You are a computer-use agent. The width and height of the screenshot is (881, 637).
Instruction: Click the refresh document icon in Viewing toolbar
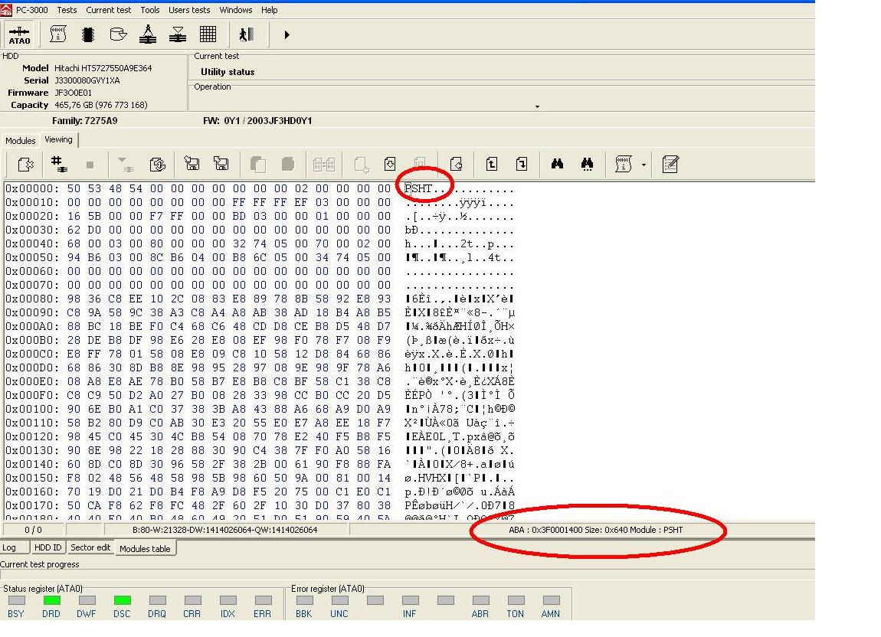[157, 164]
